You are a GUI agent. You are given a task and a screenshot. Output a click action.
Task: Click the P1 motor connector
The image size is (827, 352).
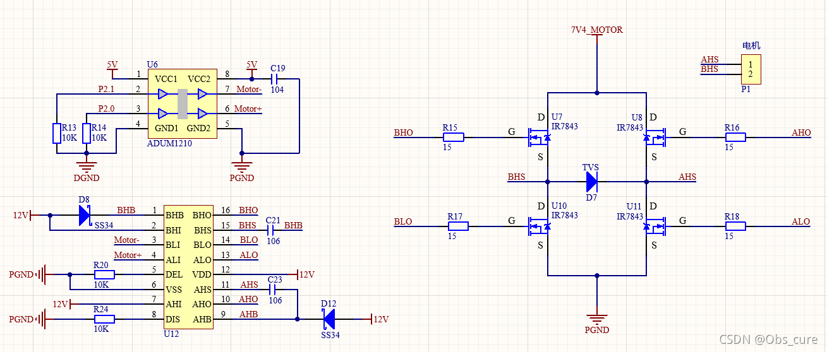(x=751, y=69)
